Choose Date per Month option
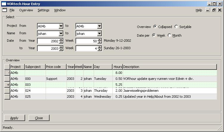This screenshot has width=224, height=132. pyautogui.click(x=169, y=35)
